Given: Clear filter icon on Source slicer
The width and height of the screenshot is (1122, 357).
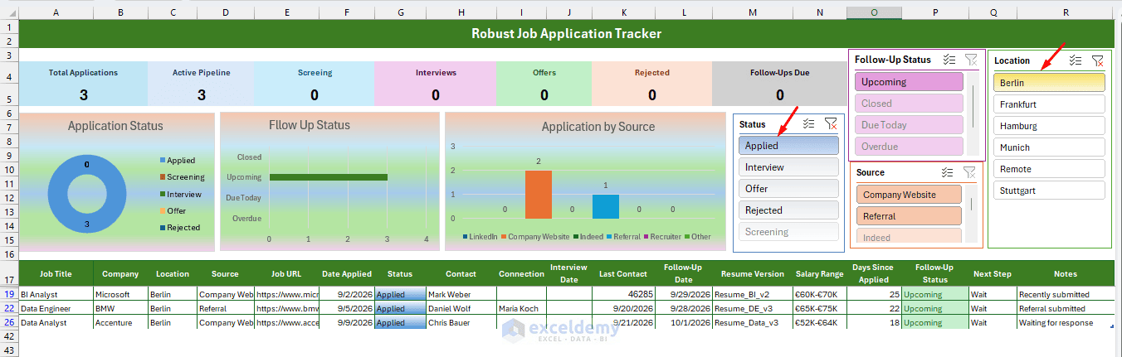Looking at the screenshot, I should [969, 172].
